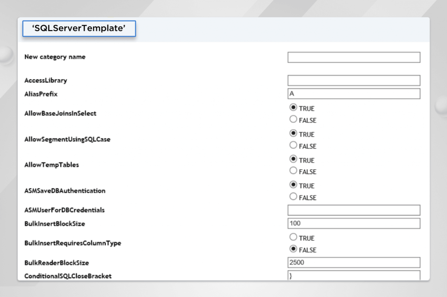The height and width of the screenshot is (297, 447).
Task: Set AllowSegmentUsingSQLCase to FALSE
Action: click(293, 145)
